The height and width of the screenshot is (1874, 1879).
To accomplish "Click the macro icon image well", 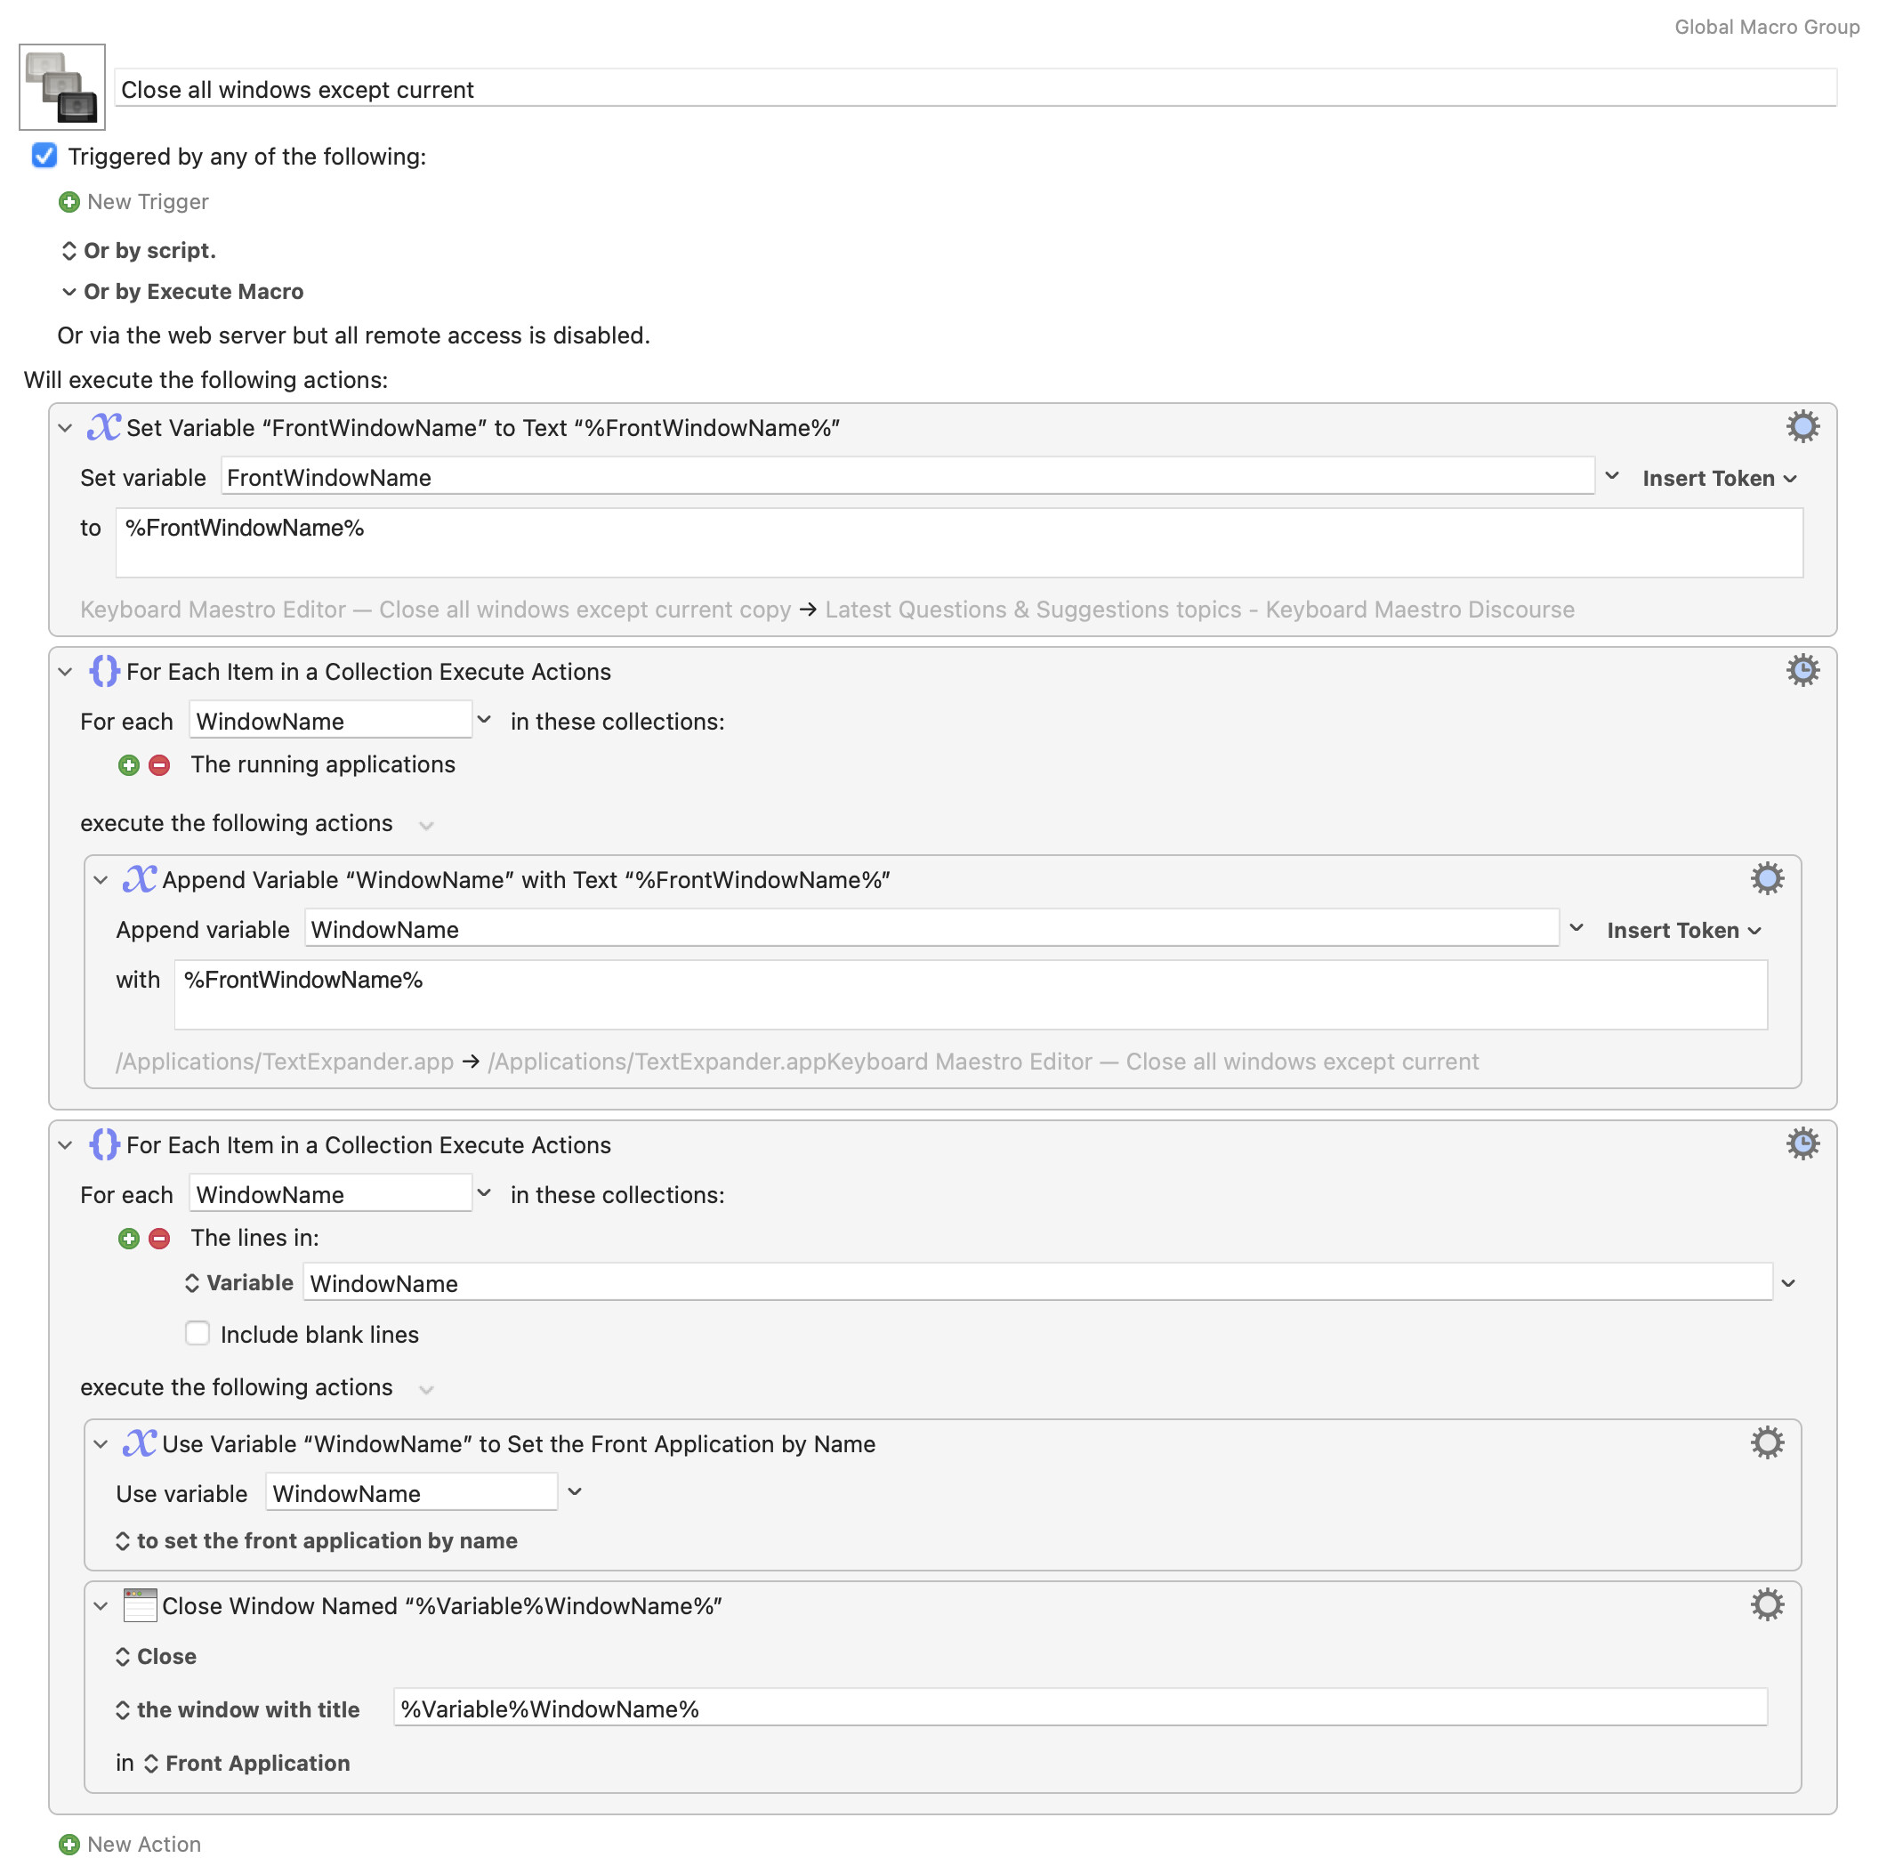I will [x=62, y=86].
